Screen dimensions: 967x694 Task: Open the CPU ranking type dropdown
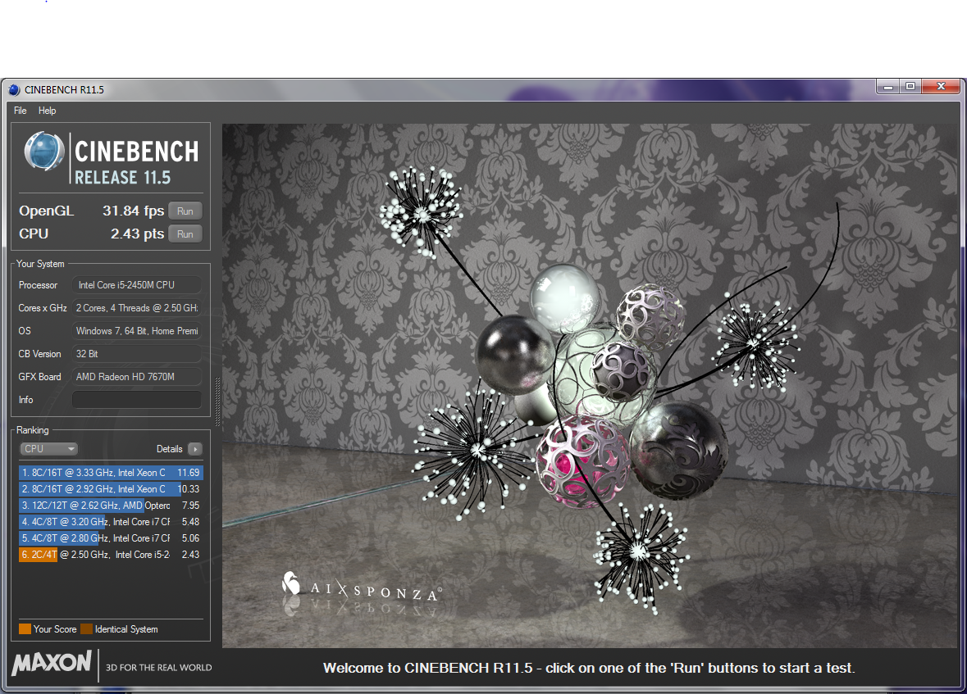[x=48, y=449]
